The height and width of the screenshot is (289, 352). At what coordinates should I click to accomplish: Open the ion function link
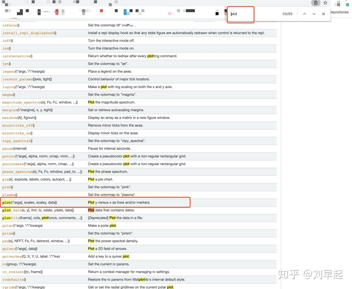point(6,49)
